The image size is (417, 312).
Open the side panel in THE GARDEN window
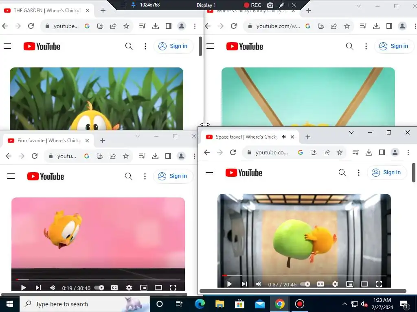(x=168, y=26)
